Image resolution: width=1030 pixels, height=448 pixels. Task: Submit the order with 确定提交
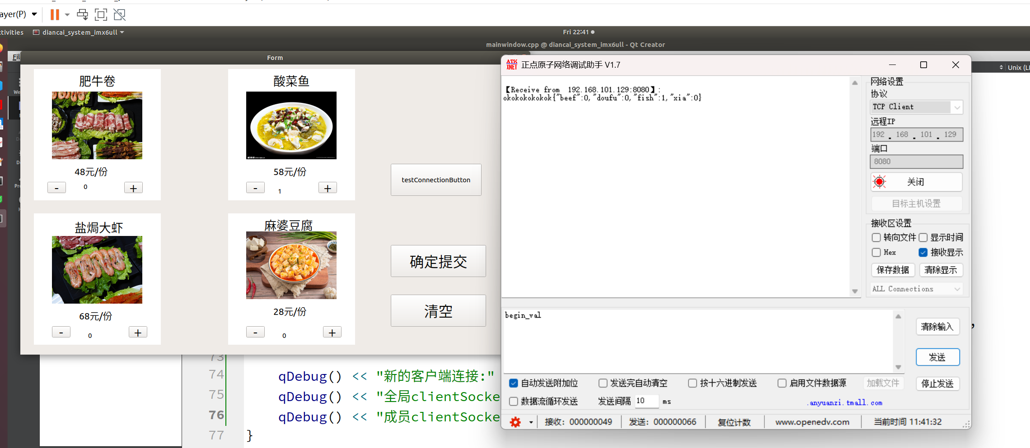(438, 261)
